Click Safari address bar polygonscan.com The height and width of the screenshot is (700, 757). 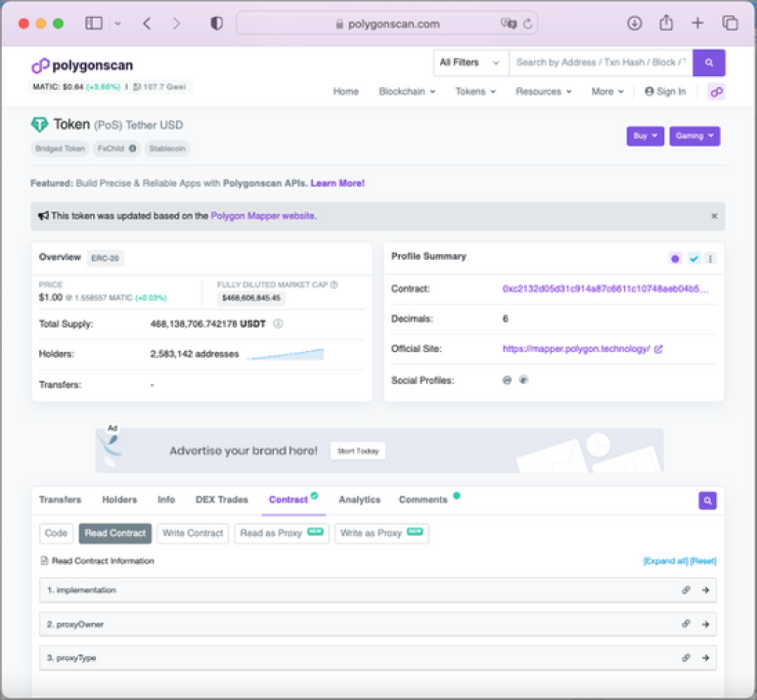point(387,23)
